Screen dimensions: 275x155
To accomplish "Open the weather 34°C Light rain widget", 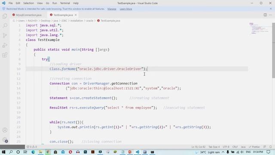I will (208, 152).
